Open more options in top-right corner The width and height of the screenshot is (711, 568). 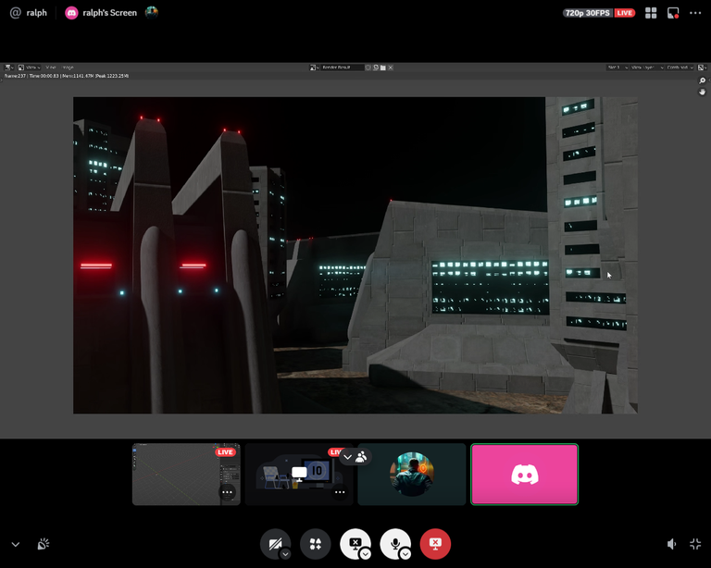(x=695, y=13)
